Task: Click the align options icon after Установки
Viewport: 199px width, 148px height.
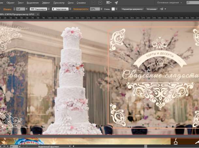Action: click(x=161, y=9)
